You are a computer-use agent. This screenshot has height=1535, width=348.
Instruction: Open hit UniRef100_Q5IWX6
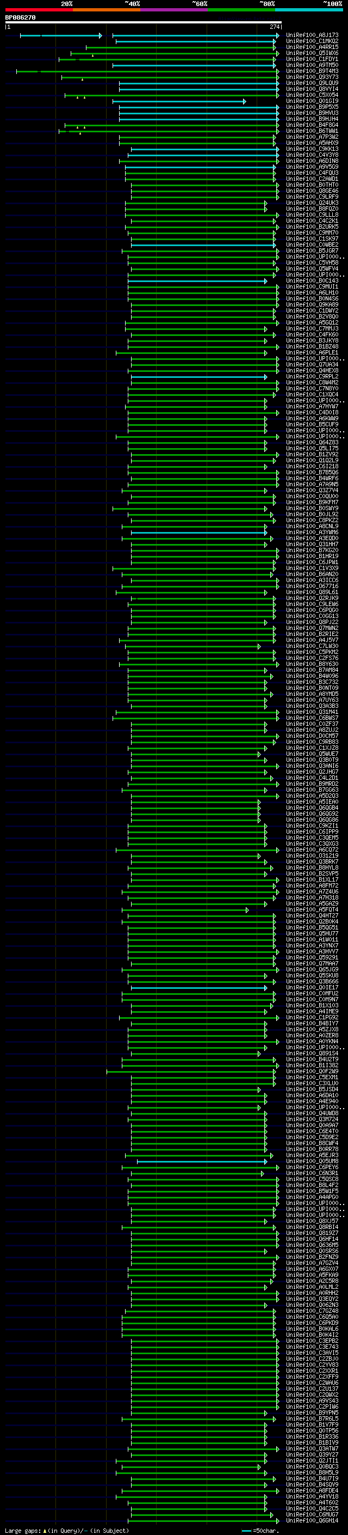tap(312, 53)
